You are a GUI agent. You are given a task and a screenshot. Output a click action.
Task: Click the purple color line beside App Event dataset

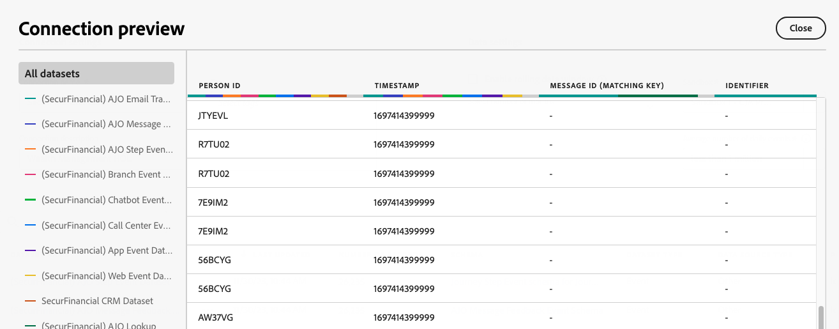pyautogui.click(x=30, y=250)
